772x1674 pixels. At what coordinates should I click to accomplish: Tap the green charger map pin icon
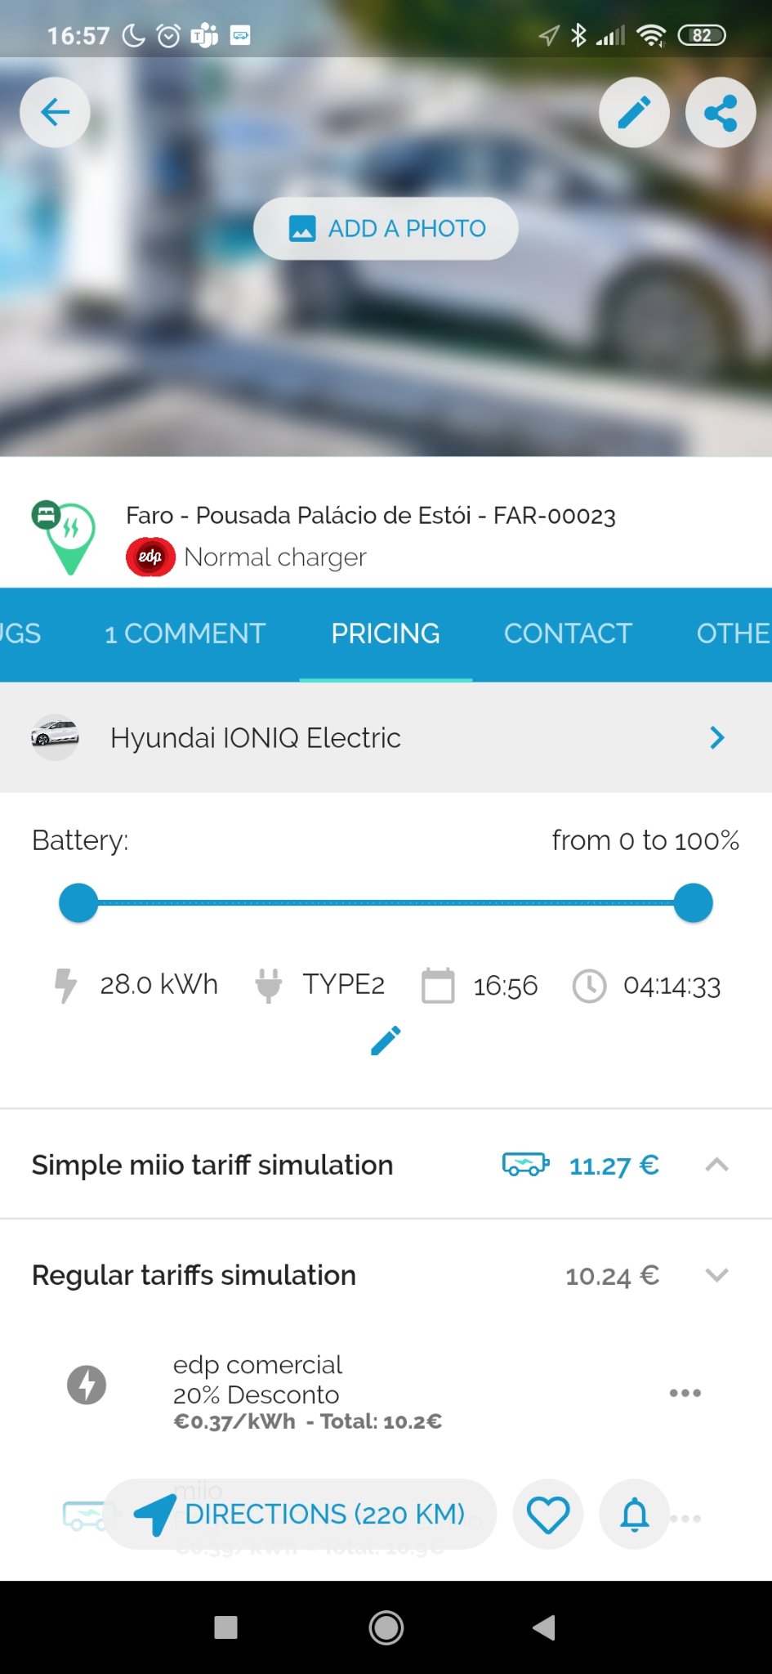[65, 537]
